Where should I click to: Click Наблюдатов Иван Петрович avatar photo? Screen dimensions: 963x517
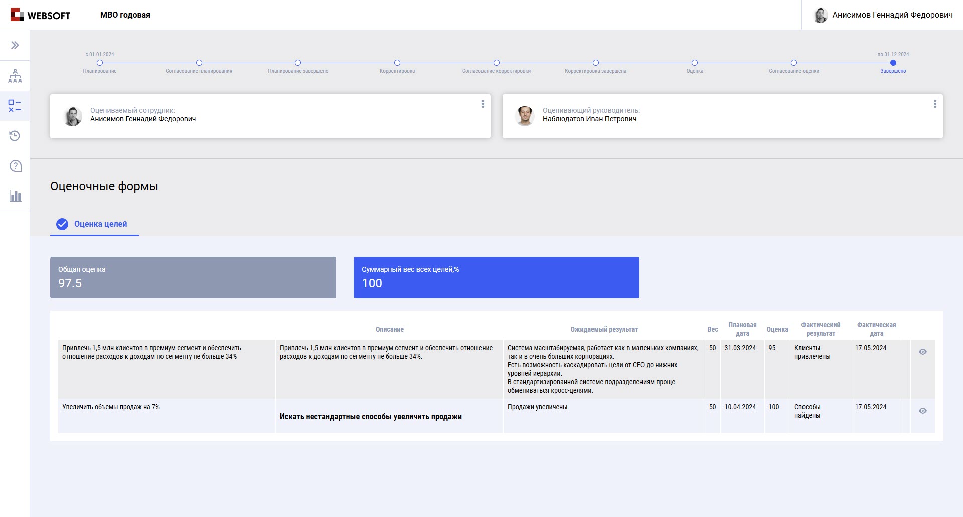point(526,116)
